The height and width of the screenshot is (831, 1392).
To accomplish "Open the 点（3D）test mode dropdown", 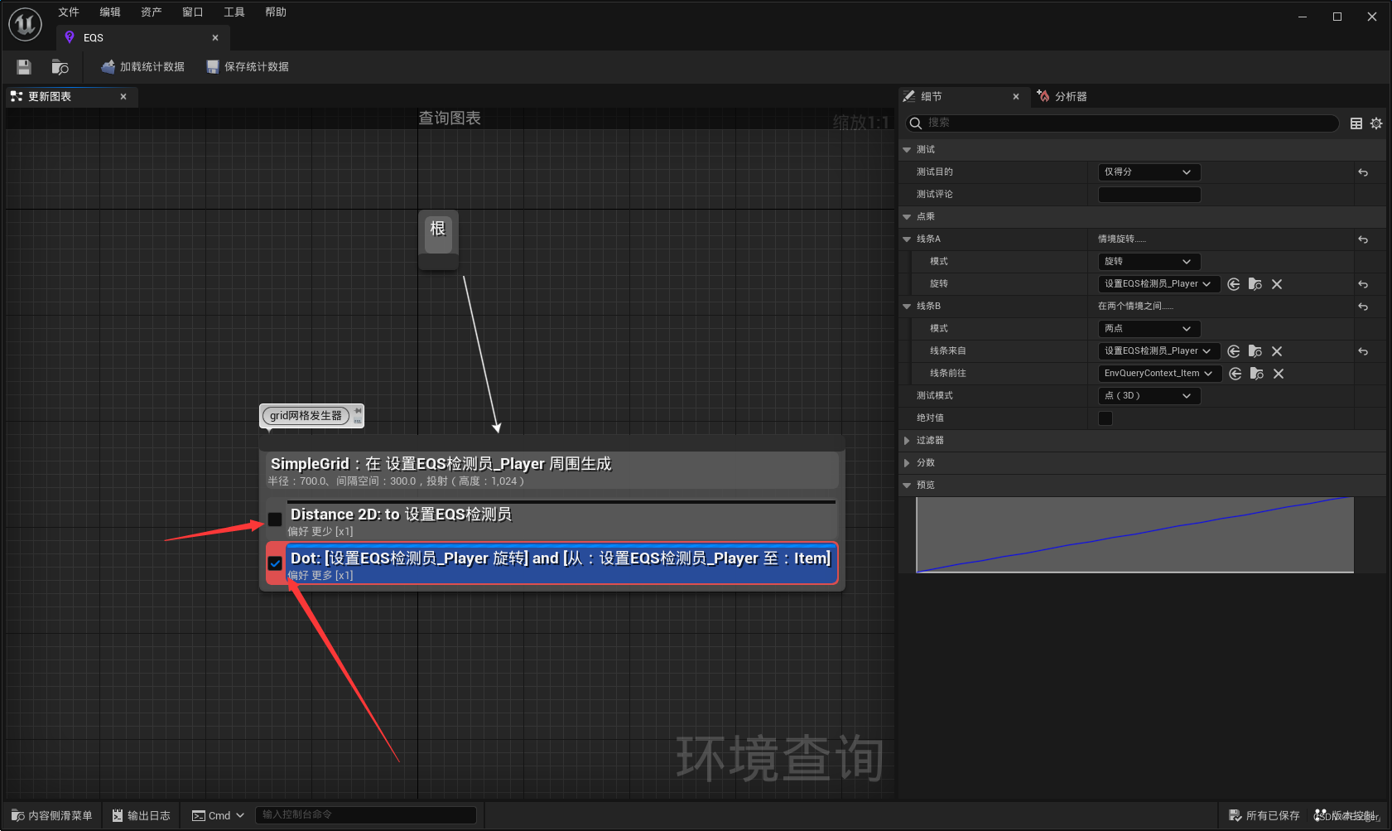I will (1148, 395).
